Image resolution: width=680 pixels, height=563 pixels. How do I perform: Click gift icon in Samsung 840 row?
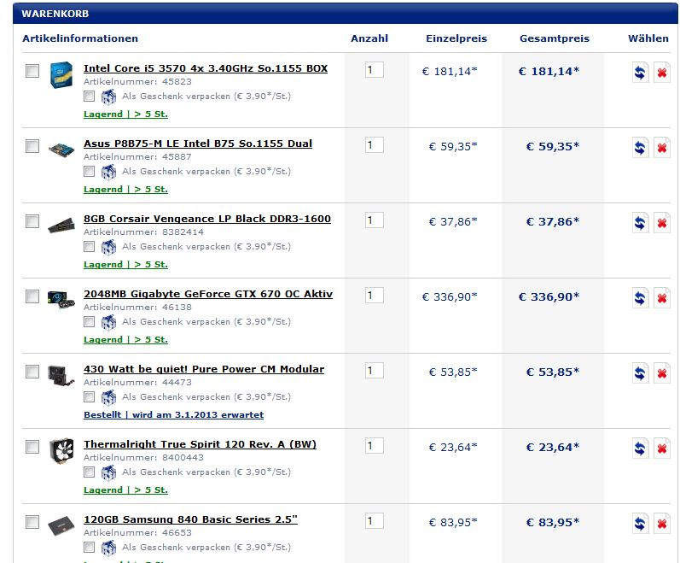pyautogui.click(x=108, y=548)
